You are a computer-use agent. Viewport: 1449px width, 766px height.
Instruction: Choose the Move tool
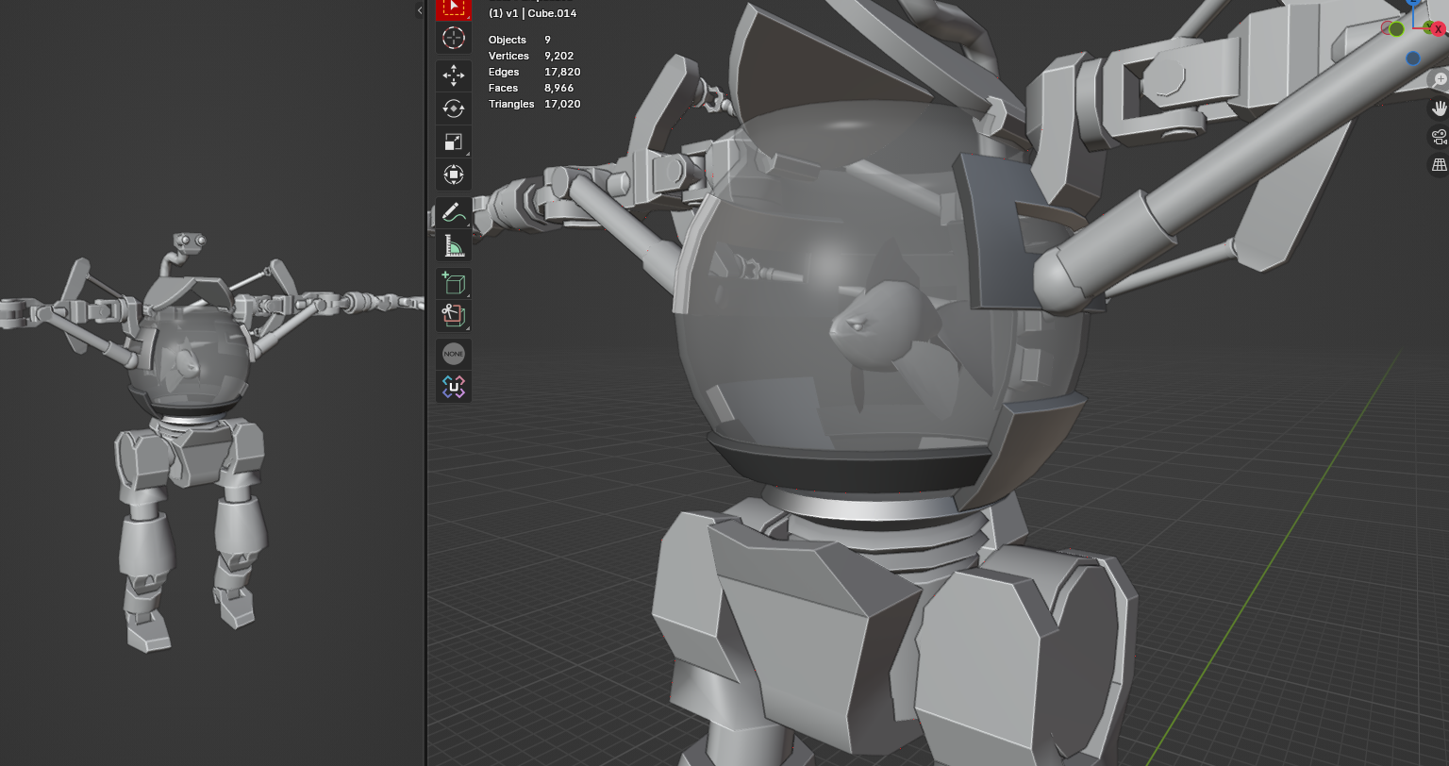pos(454,75)
